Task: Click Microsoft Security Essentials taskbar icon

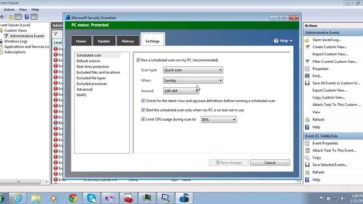Action: [184, 198]
